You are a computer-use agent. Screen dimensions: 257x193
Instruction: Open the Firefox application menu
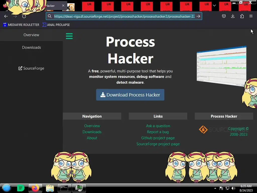[x=251, y=16]
